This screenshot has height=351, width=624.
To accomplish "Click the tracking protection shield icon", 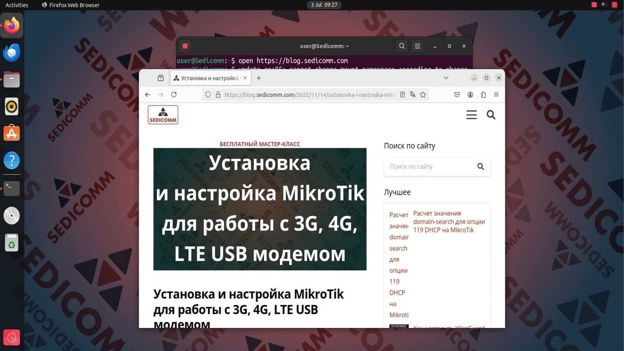I will (208, 95).
